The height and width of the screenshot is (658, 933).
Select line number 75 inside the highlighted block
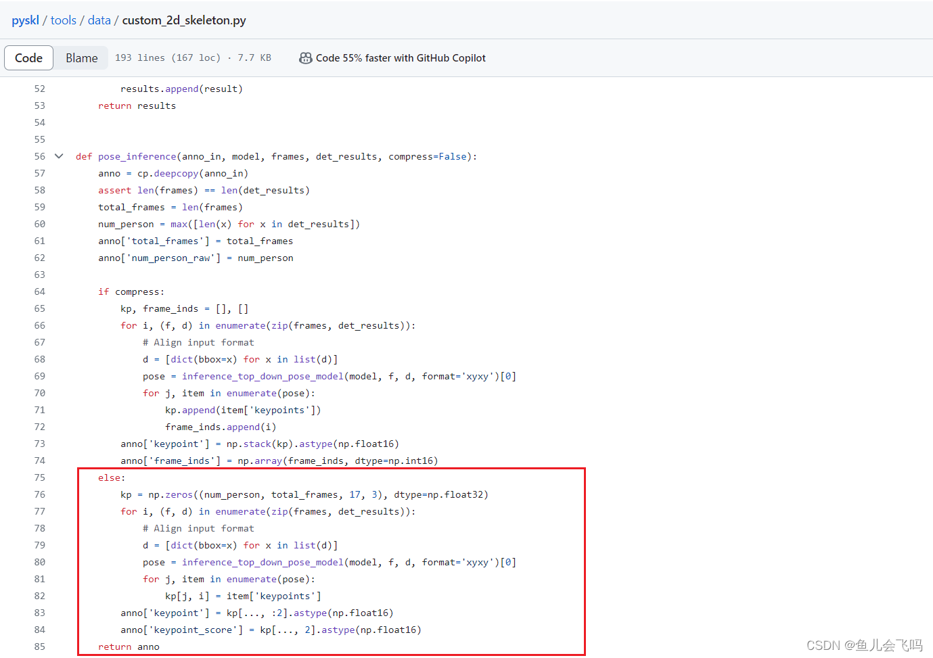pyautogui.click(x=39, y=477)
